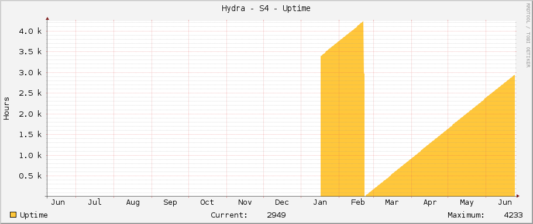
Task: Click the "4.0 k" y-axis label
Action: click(30, 31)
